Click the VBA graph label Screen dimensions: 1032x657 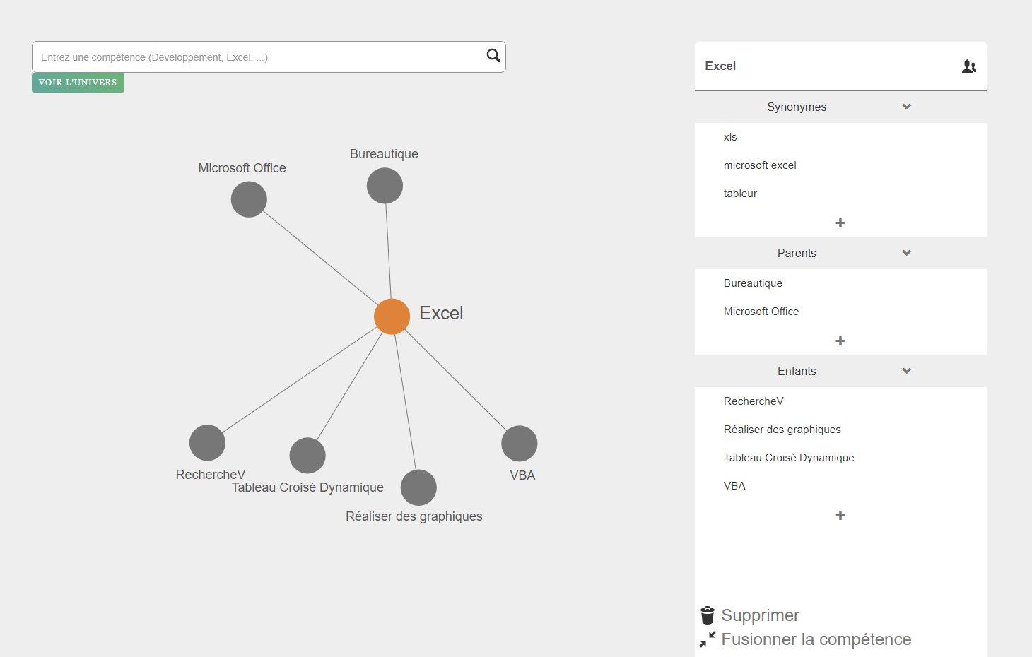522,475
